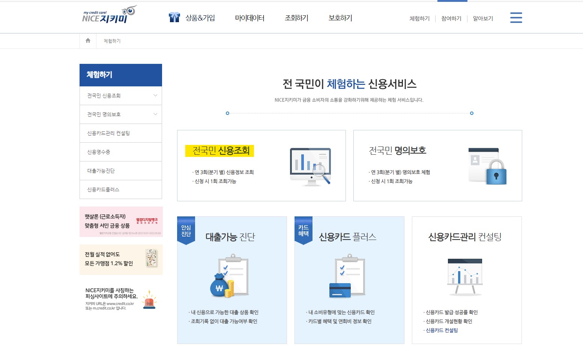Open the 조회하기 menu
The image size is (583, 347).
[x=296, y=18]
